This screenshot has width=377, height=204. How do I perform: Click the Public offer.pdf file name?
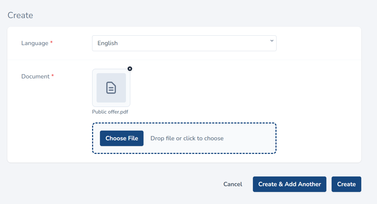pyautogui.click(x=110, y=112)
